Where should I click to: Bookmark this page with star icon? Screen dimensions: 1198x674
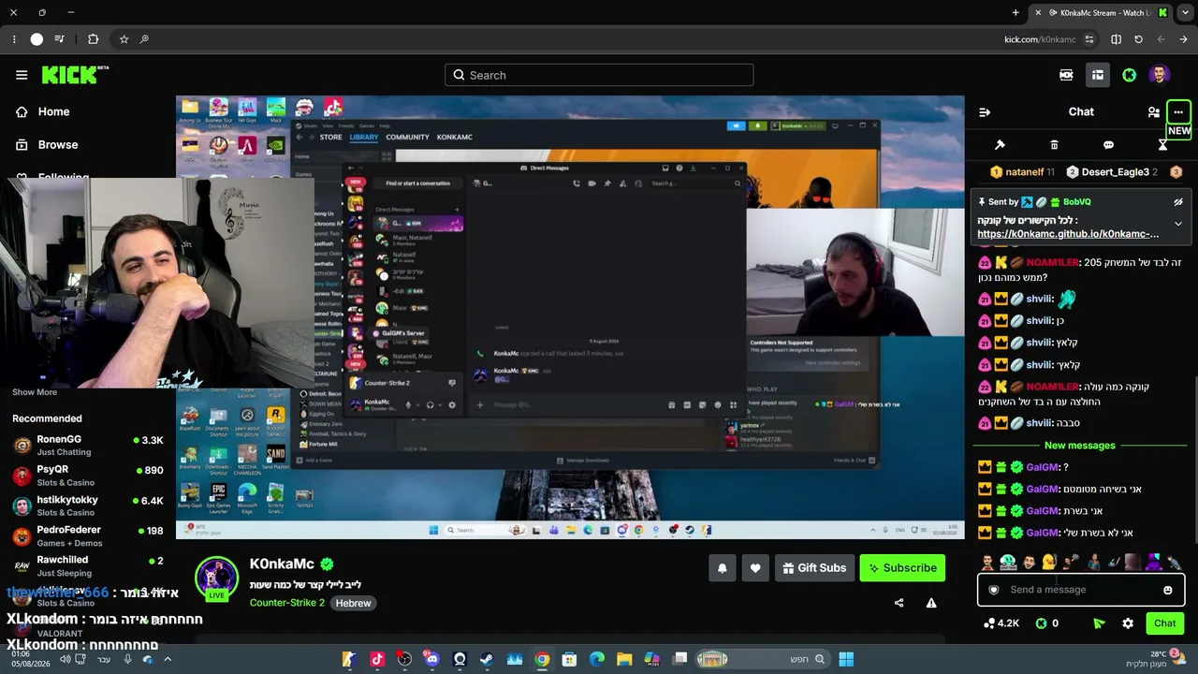pyautogui.click(x=124, y=39)
